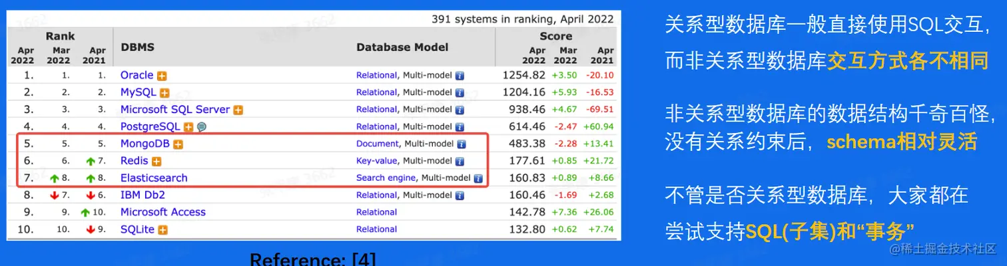
Task: Click the Score column header
Action: pyautogui.click(x=556, y=36)
